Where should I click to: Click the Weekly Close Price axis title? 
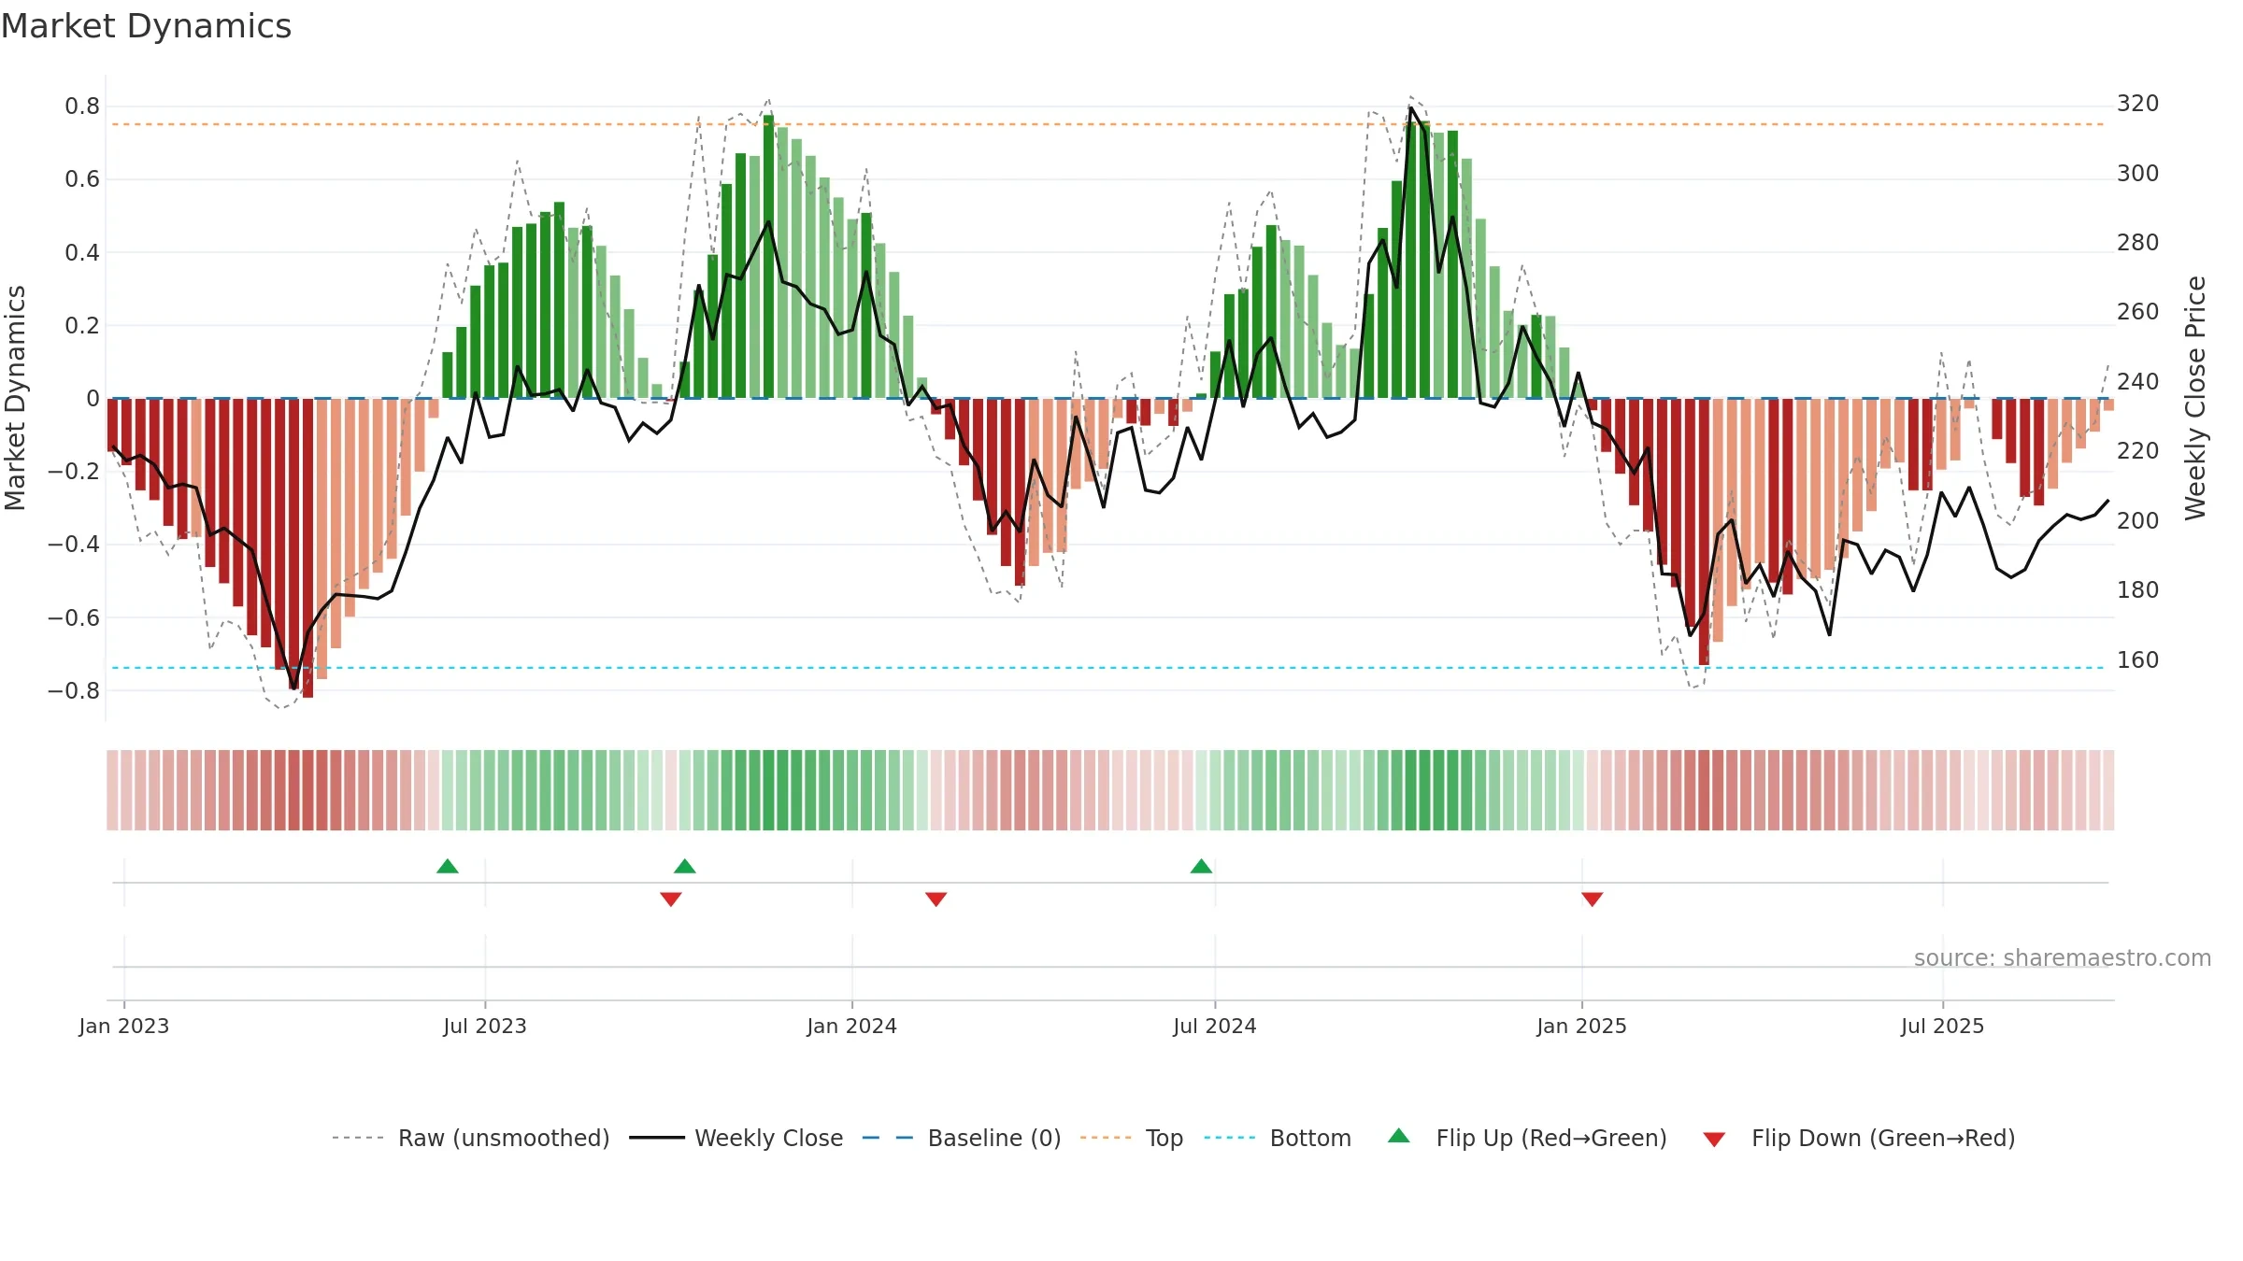coord(2195,398)
